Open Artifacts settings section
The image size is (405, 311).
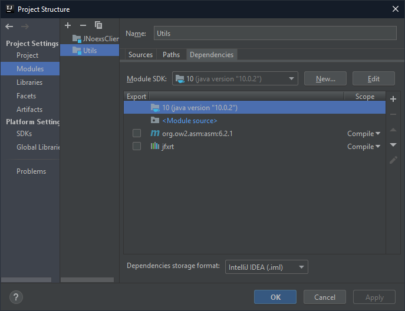point(30,110)
